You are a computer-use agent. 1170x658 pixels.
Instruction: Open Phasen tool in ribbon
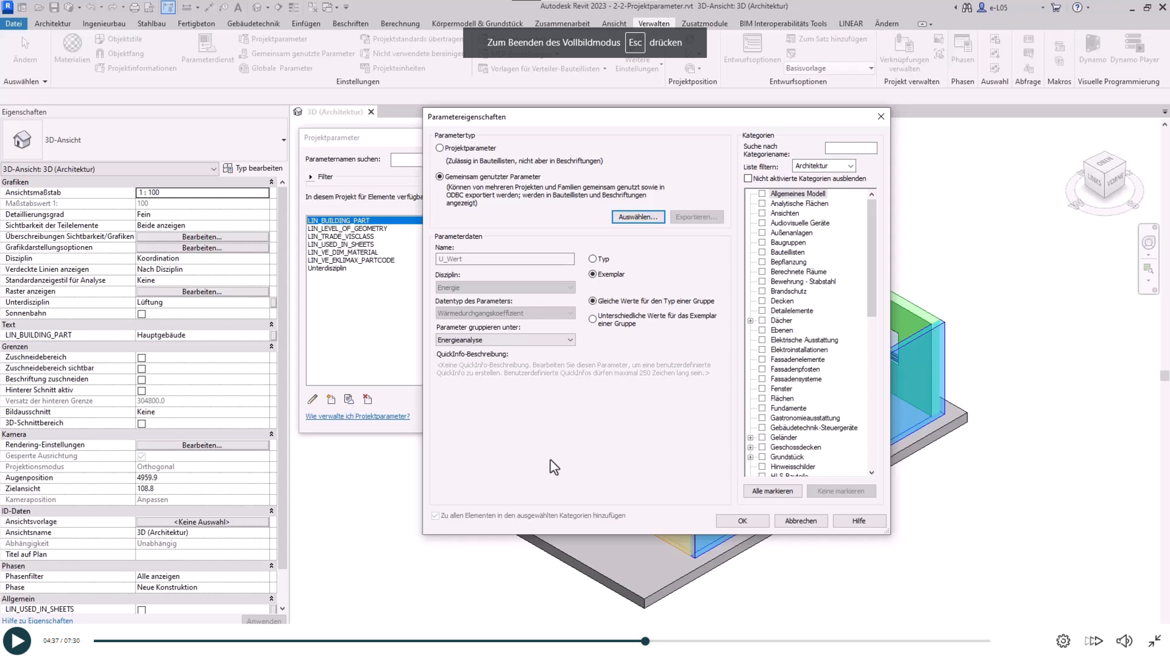[x=962, y=48]
